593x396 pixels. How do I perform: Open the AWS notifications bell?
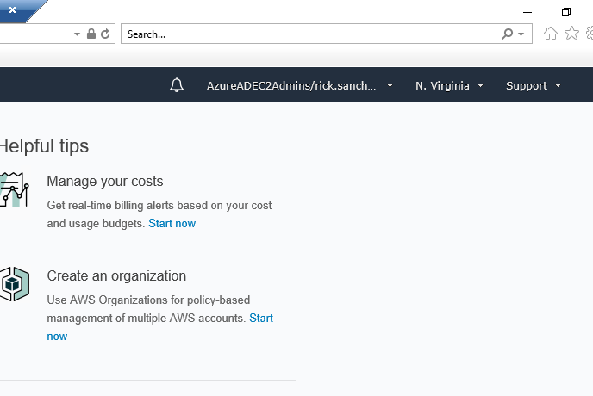(177, 85)
